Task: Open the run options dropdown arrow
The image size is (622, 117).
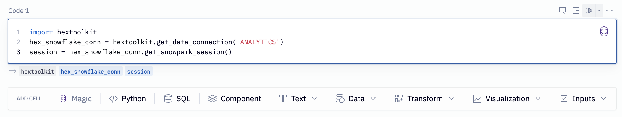Action: click(x=599, y=10)
